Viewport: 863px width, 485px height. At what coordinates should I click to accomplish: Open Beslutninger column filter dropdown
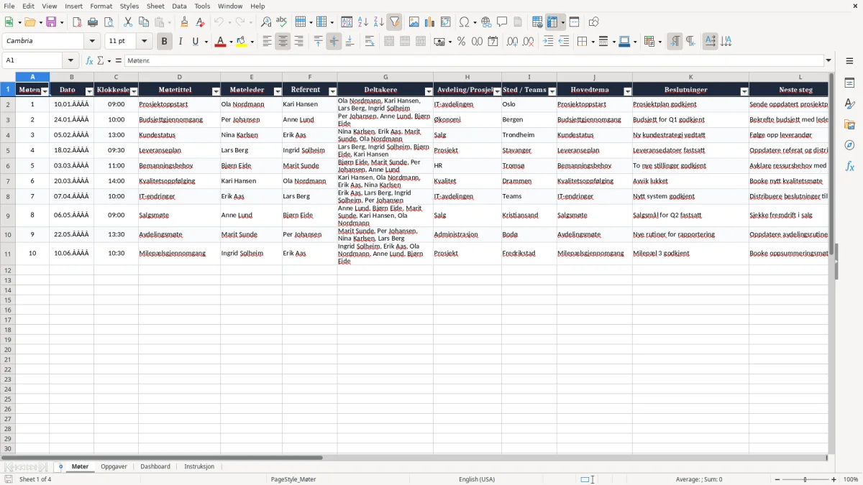pyautogui.click(x=744, y=91)
